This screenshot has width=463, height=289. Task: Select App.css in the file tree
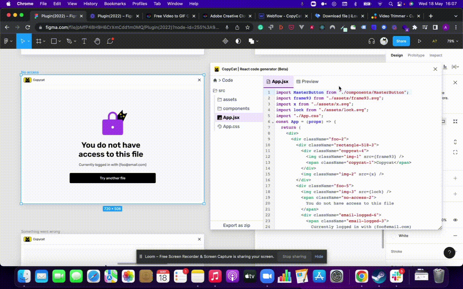point(229,126)
